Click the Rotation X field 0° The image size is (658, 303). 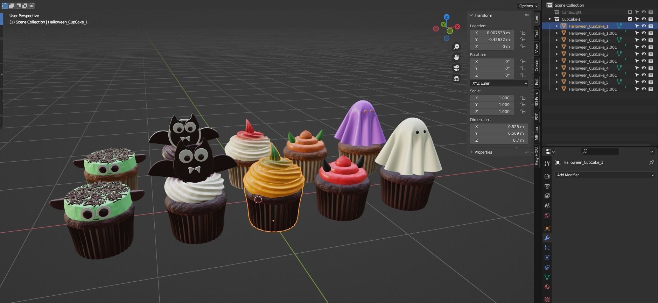tap(492, 62)
